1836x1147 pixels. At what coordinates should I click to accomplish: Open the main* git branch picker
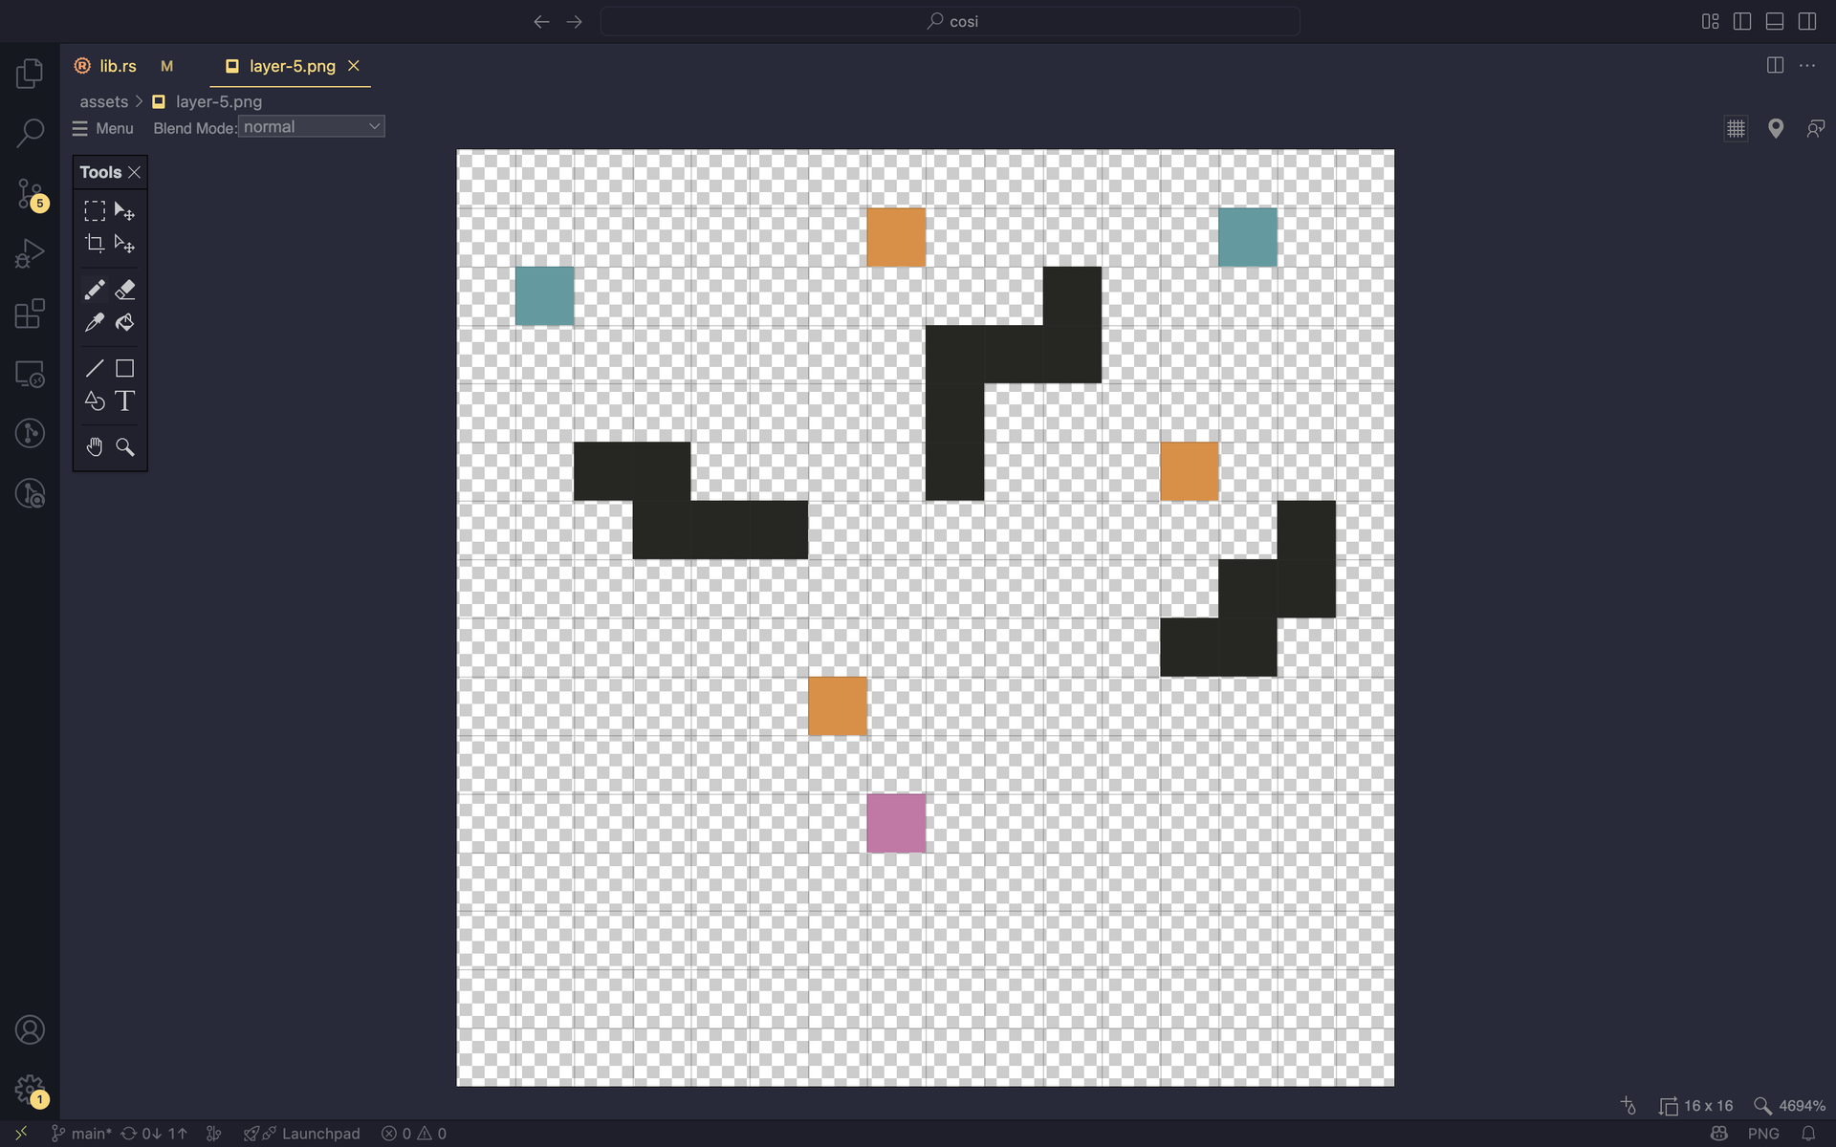pyautogui.click(x=81, y=1134)
